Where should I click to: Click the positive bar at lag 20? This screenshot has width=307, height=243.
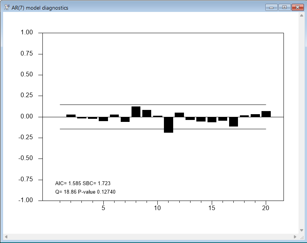point(266,114)
